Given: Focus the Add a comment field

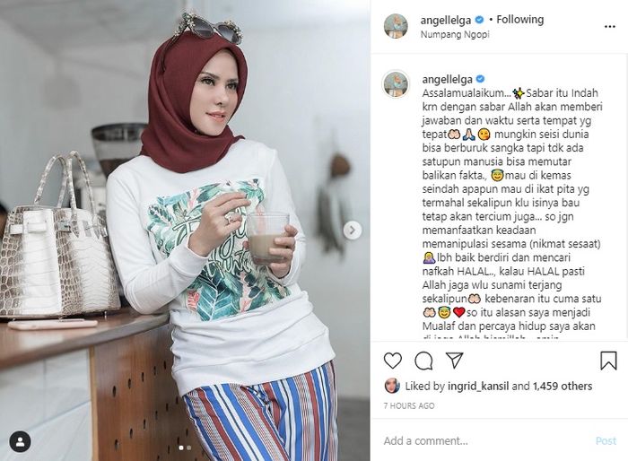Looking at the screenshot, I should [486, 441].
